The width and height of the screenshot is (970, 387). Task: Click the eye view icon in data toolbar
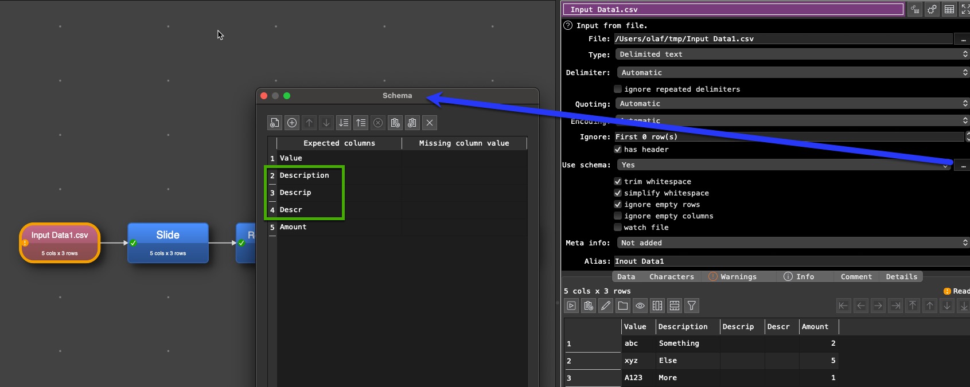(640, 306)
